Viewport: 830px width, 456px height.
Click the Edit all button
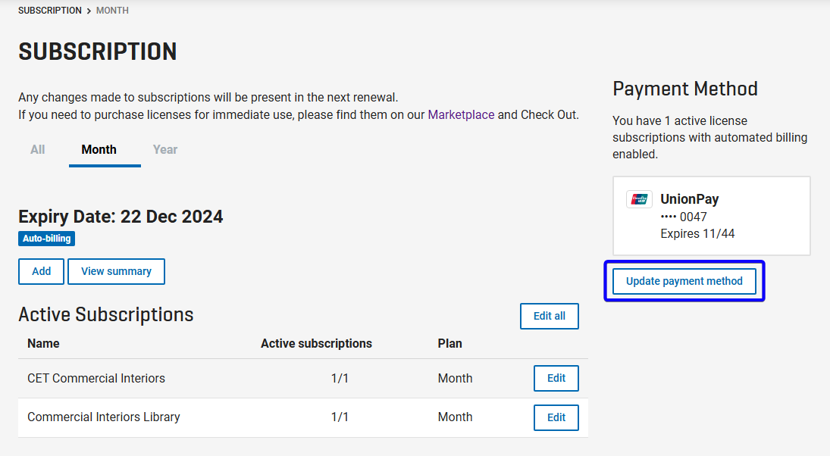point(549,317)
